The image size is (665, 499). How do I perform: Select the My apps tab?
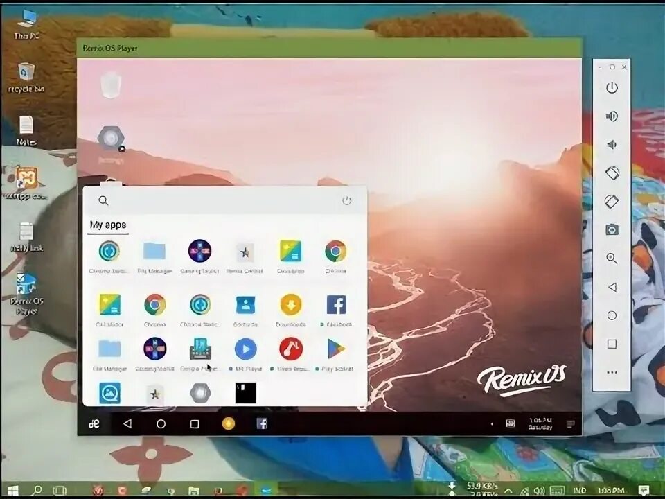tap(108, 225)
